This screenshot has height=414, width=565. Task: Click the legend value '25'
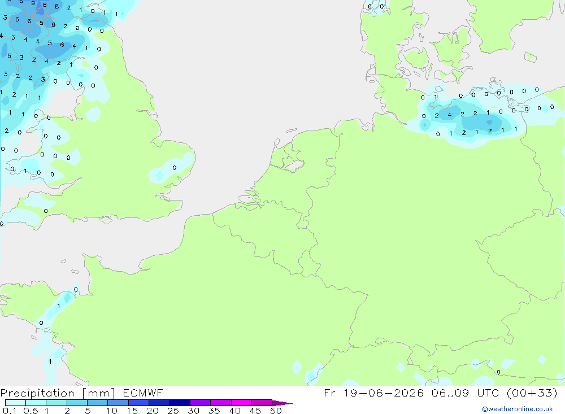(173, 411)
